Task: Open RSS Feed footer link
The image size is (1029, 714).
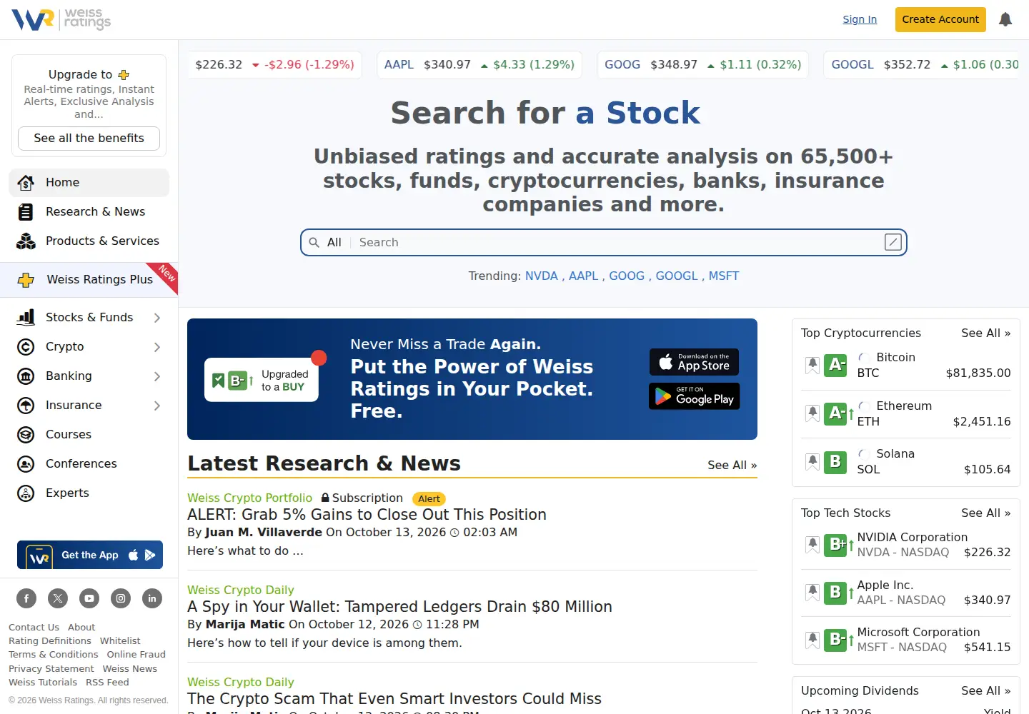Action: [x=107, y=683]
